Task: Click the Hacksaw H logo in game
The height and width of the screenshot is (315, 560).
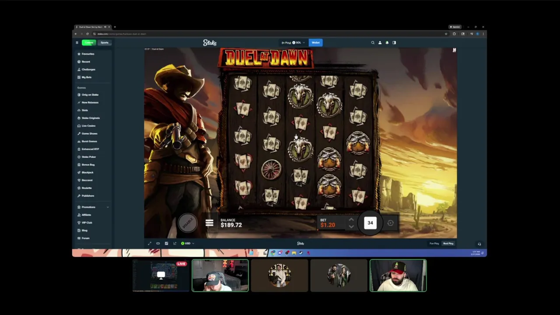Action: click(x=454, y=50)
